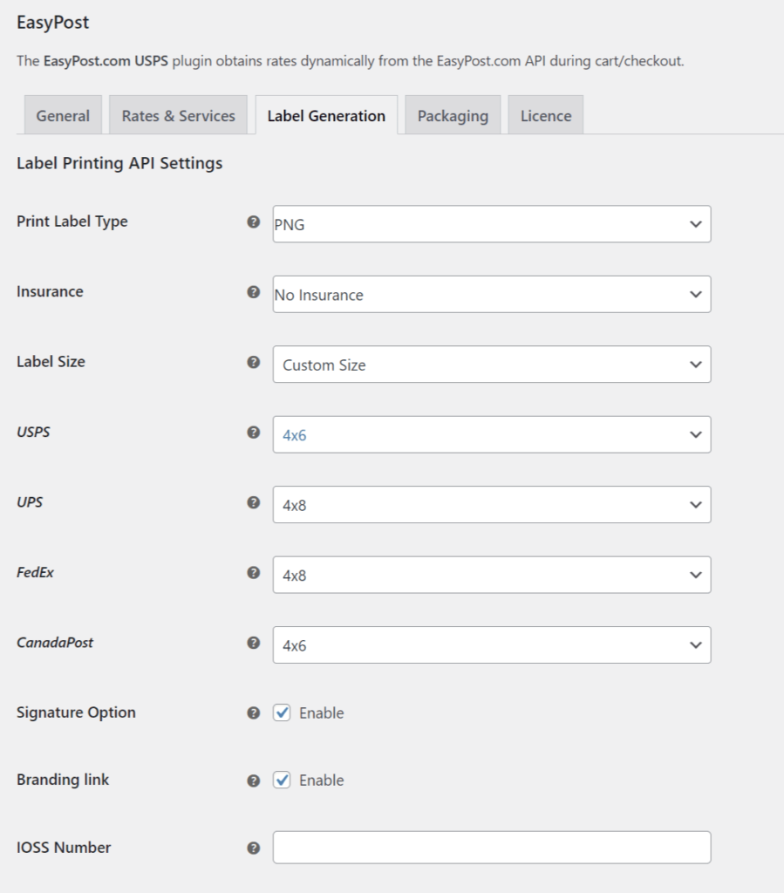
Task: Open the Rates & Services tab
Action: (x=178, y=114)
